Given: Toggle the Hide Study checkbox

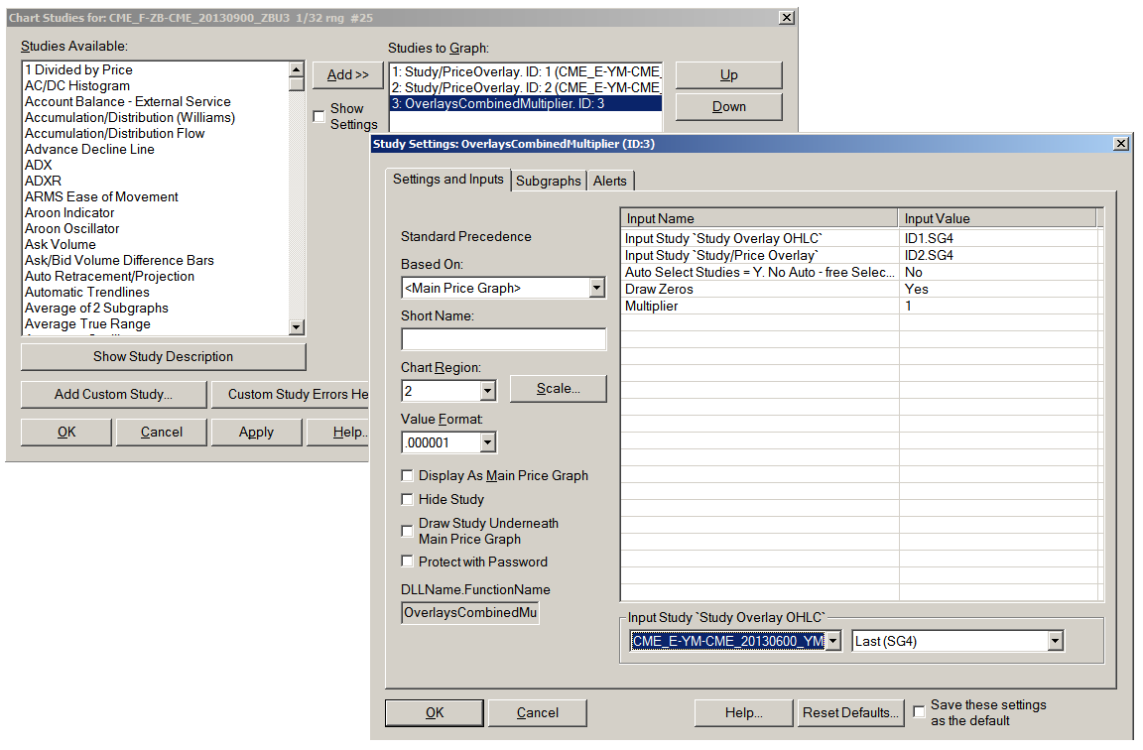Looking at the screenshot, I should 407,500.
